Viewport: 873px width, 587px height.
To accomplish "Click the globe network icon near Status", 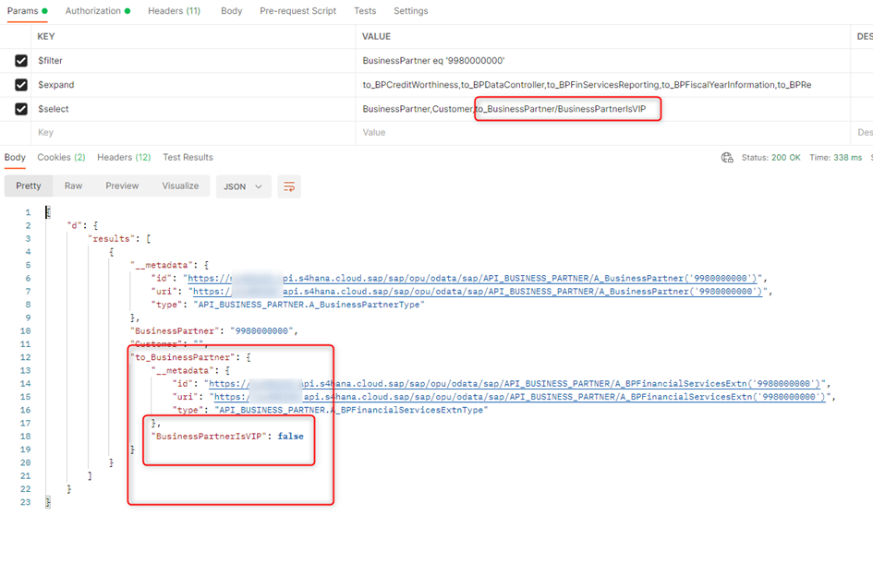I will pyautogui.click(x=727, y=158).
